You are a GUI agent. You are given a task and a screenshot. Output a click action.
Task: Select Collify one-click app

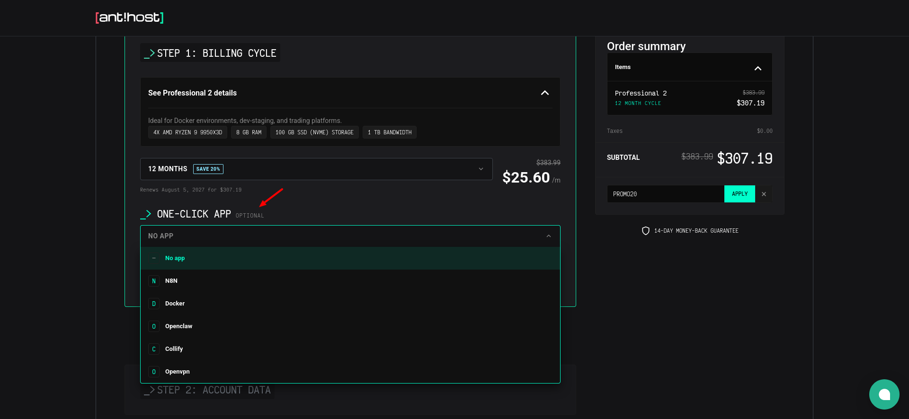(x=350, y=349)
